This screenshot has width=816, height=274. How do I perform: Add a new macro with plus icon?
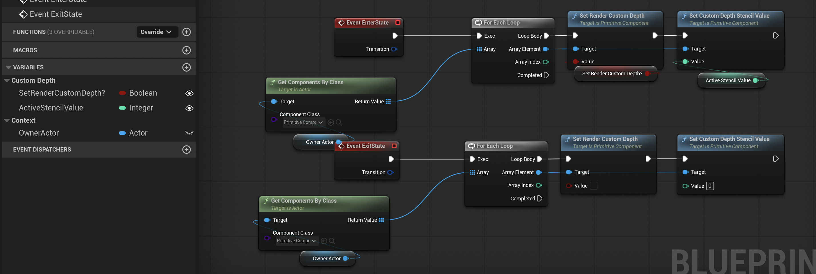pos(187,50)
